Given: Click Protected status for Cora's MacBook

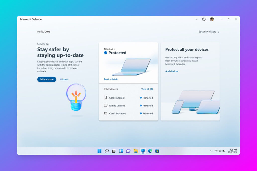Looking at the screenshot, I should pos(148,113).
